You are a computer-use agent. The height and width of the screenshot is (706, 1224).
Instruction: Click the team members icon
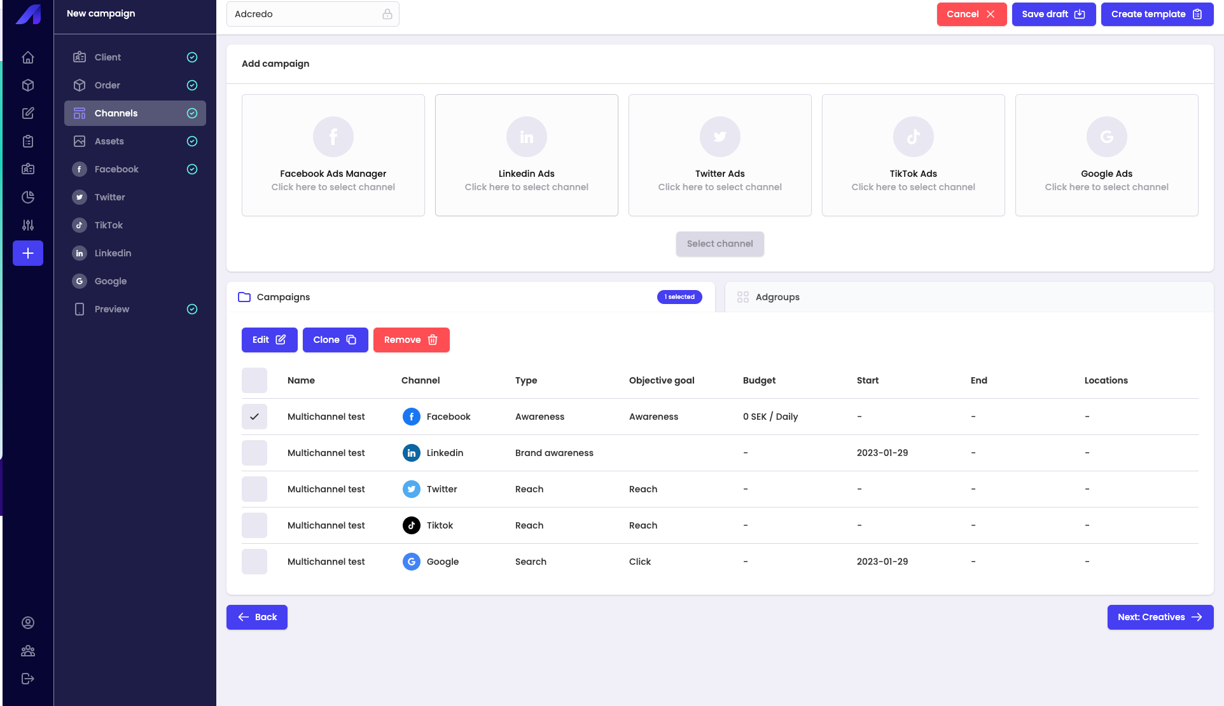point(28,651)
